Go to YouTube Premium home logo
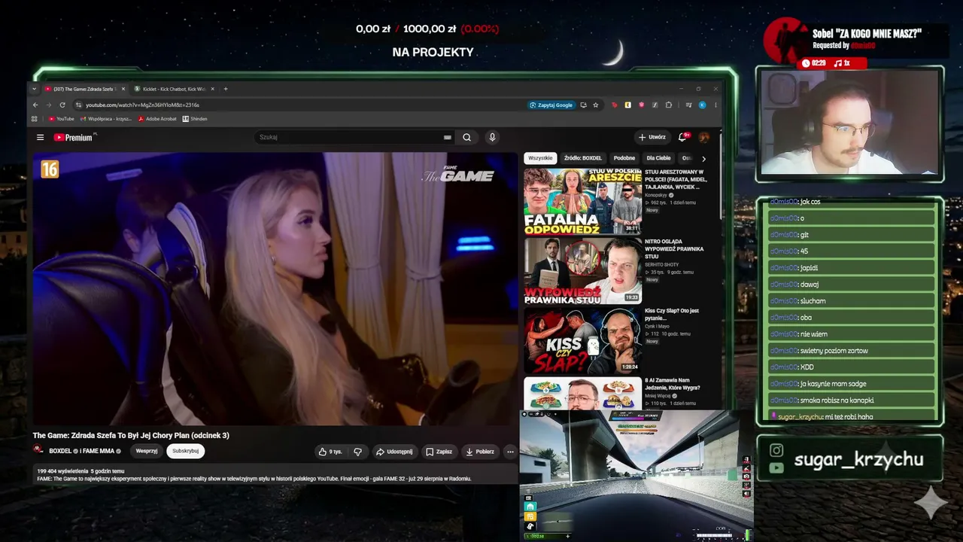The image size is (963, 542). (x=74, y=138)
